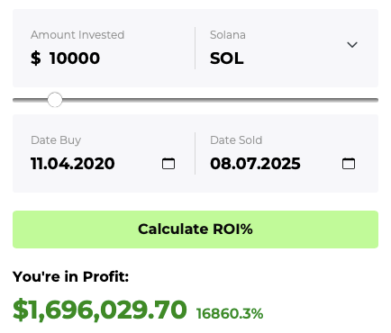This screenshot has height=333, width=391.
Task: Open the Date Sold calendar icon
Action: (x=349, y=164)
